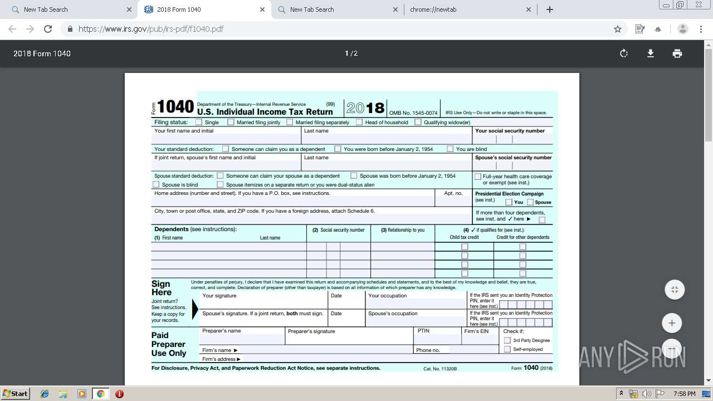Check Presidential Election Campaign 'Spouse' box

point(530,202)
